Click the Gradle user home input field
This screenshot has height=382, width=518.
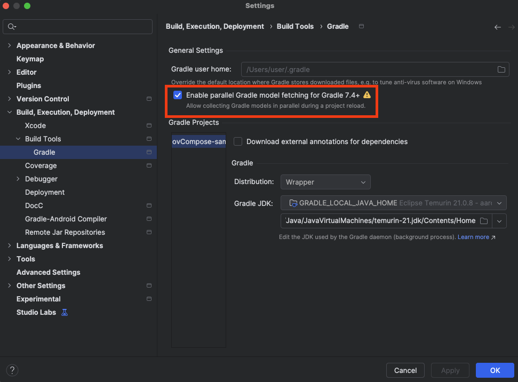click(368, 69)
